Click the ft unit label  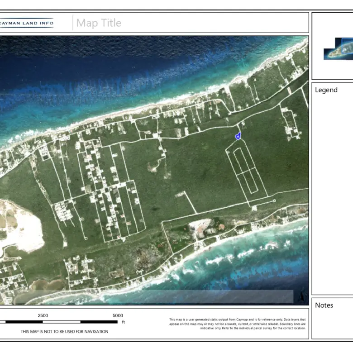[123, 322]
